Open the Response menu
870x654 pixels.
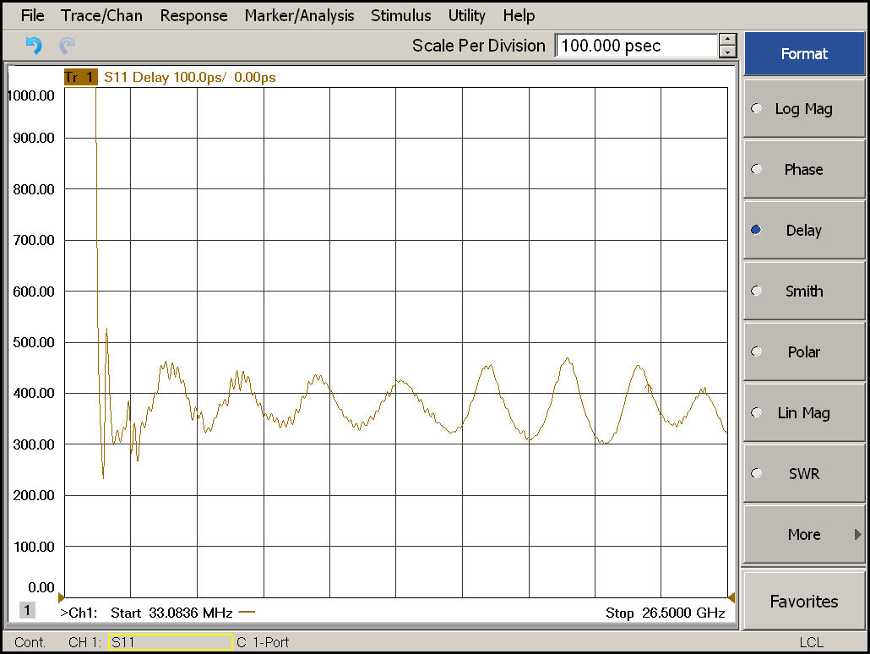tap(193, 15)
